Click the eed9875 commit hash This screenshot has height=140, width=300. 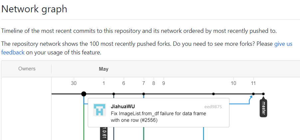coord(213,107)
